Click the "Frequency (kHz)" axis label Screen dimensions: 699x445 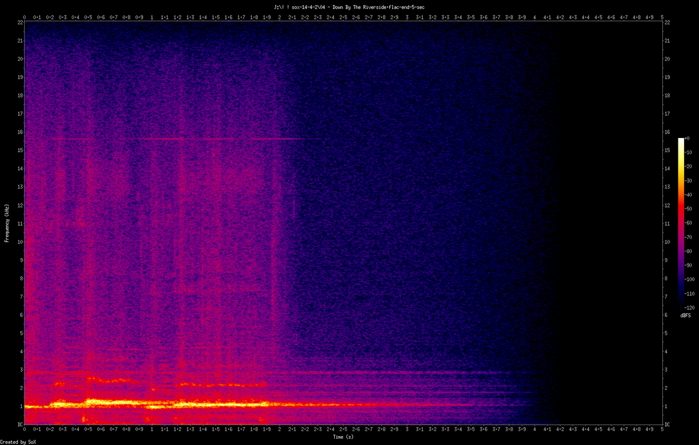(7, 222)
